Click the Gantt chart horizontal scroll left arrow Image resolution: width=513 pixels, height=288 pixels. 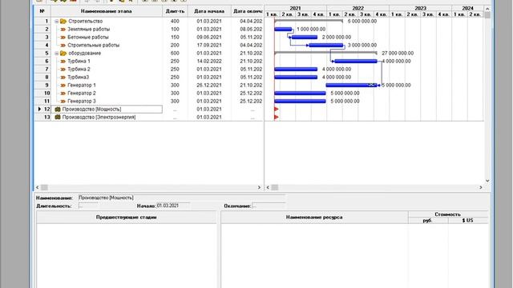(x=268, y=187)
